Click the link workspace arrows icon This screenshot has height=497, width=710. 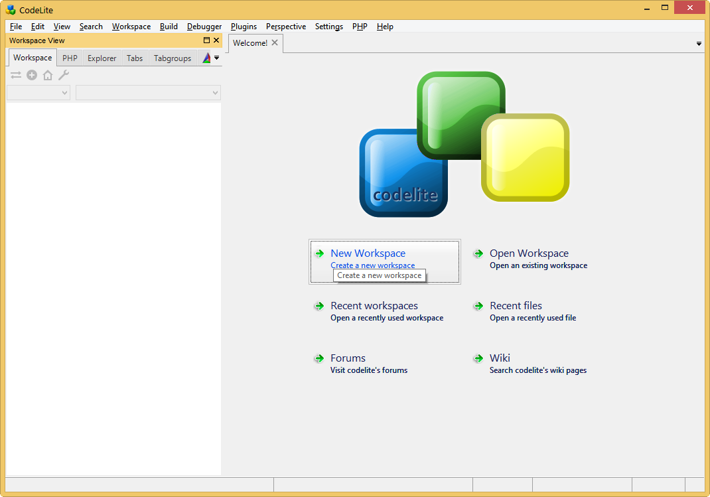[16, 75]
